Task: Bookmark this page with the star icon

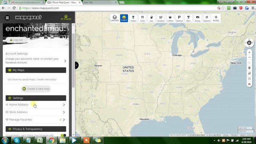Action: [223, 8]
